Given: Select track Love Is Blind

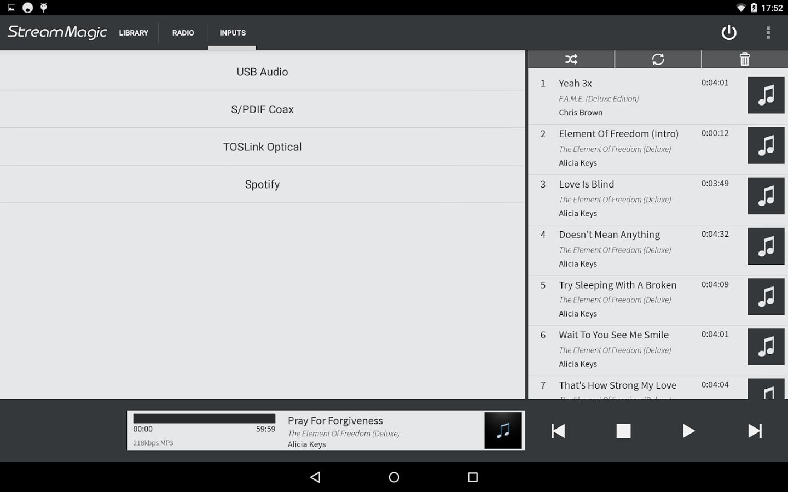Looking at the screenshot, I should pyautogui.click(x=658, y=200).
